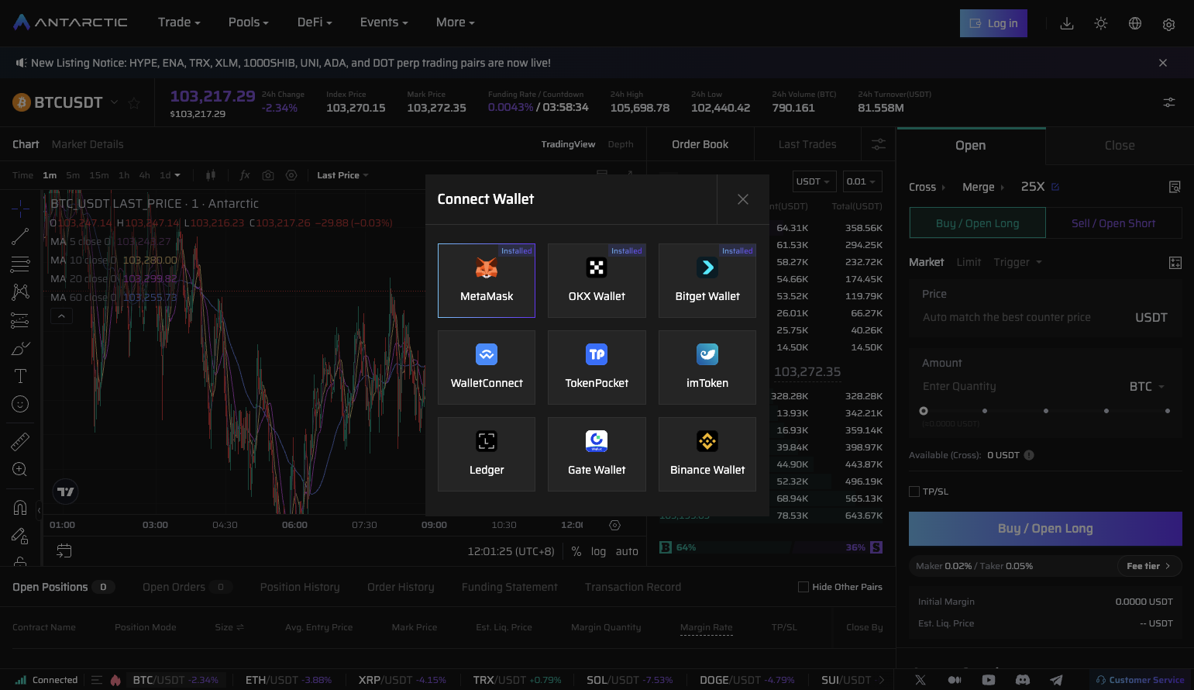Connect using WalletConnect
The image size is (1194, 690).
(x=487, y=367)
